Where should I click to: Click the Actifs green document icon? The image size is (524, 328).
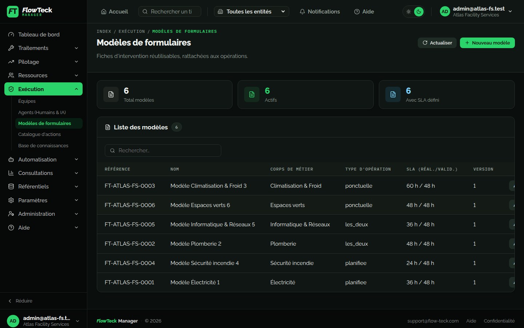(252, 94)
